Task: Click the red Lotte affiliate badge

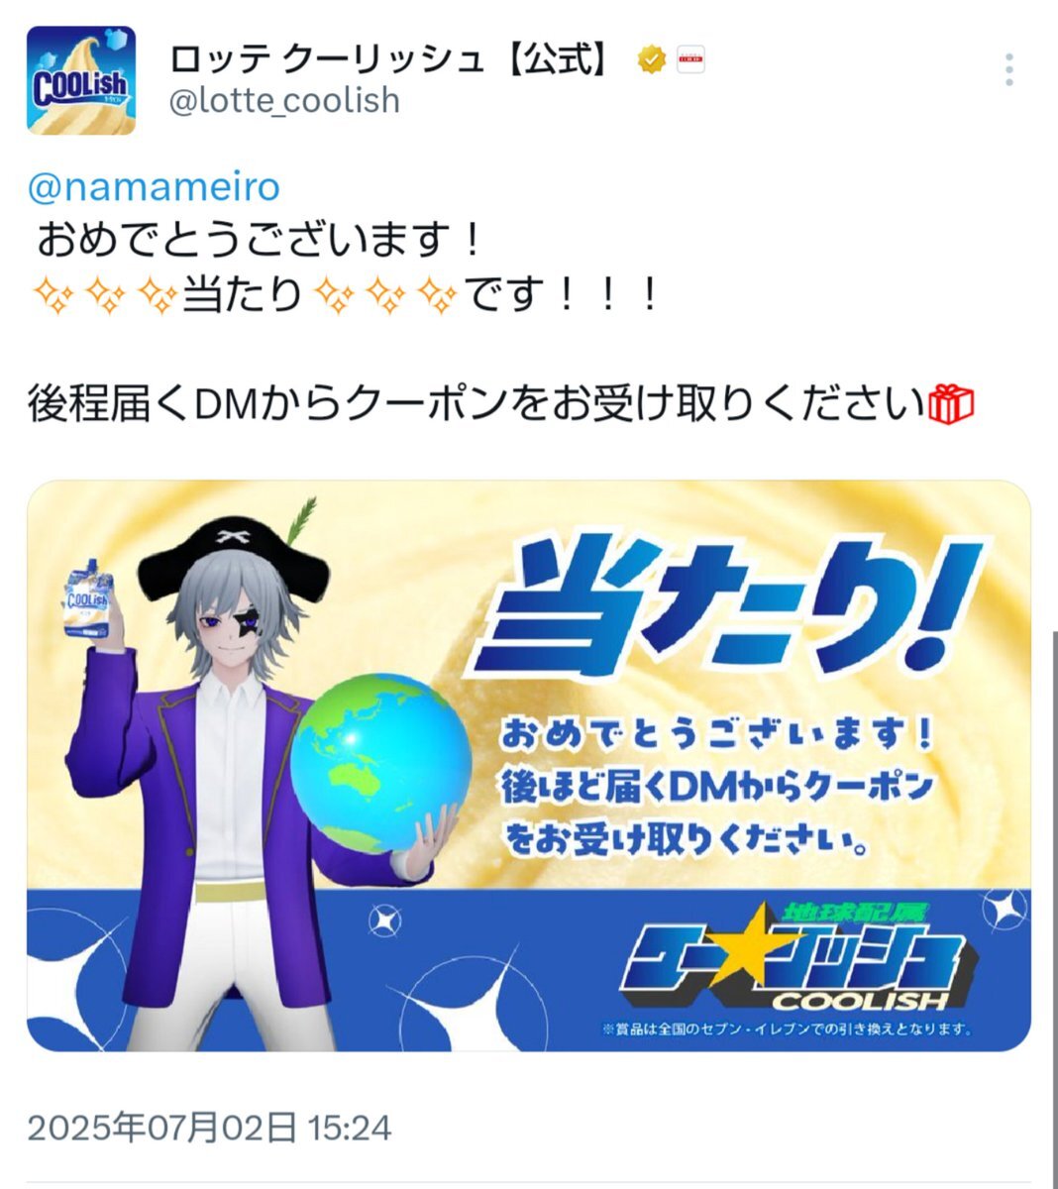Action: pyautogui.click(x=690, y=59)
